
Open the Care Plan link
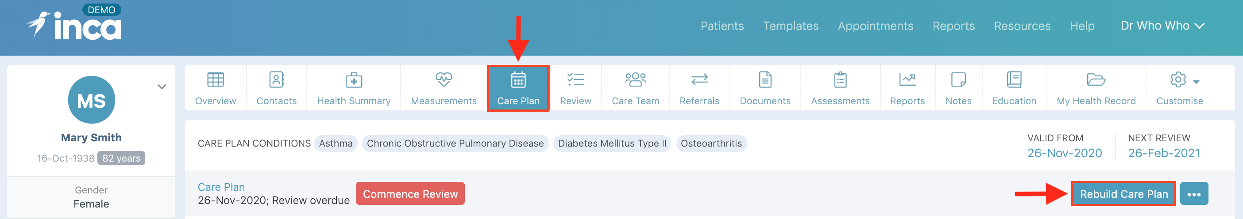coord(221,187)
